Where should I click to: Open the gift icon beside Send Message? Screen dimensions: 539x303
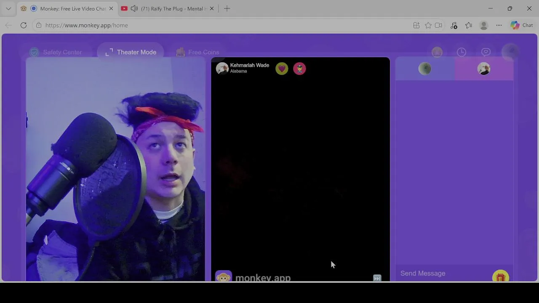(x=500, y=277)
